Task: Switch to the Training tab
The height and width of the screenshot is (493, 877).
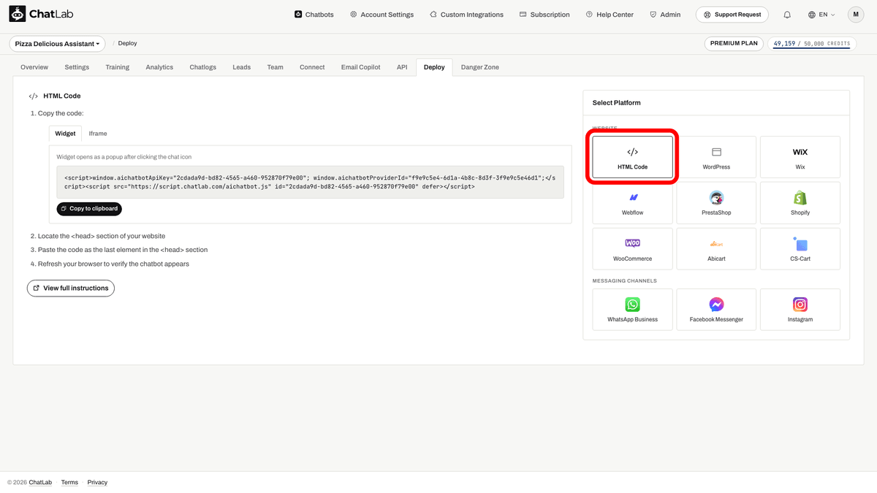Action: click(117, 67)
